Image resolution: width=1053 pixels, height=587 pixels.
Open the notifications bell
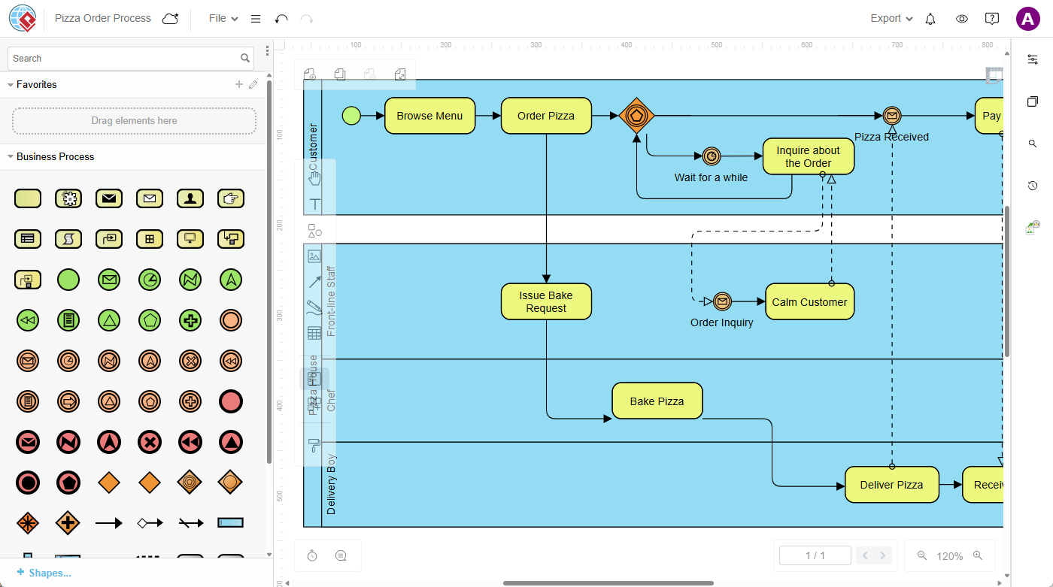click(x=930, y=19)
